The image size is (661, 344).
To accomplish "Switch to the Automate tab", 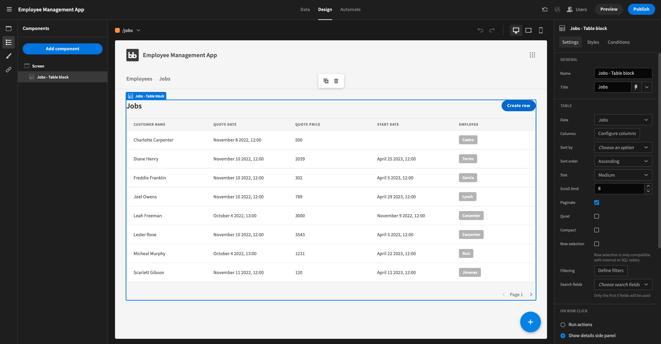I will click(x=350, y=9).
